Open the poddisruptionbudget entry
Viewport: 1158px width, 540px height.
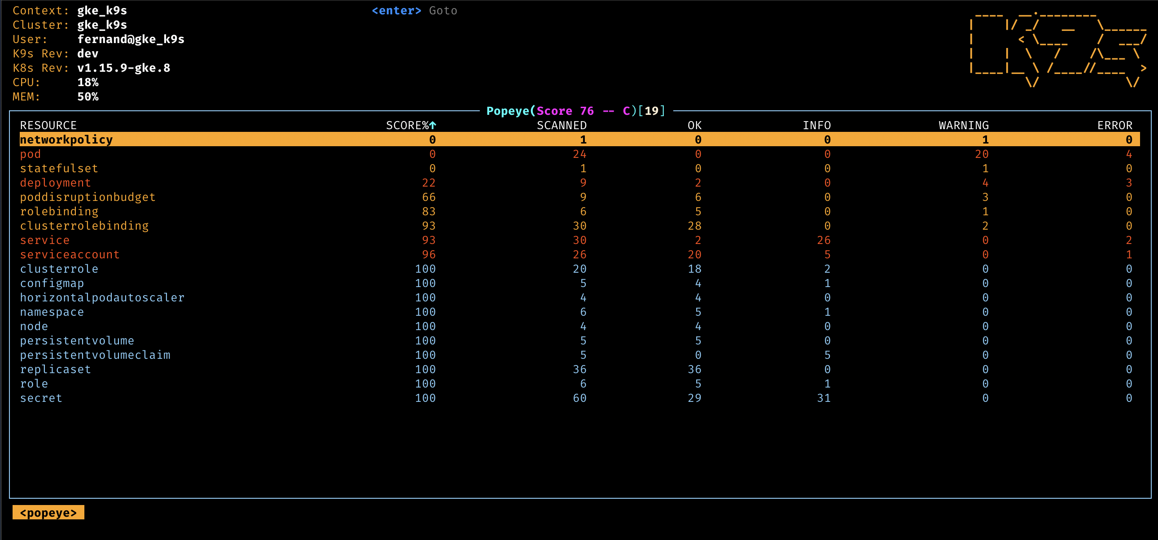pyautogui.click(x=88, y=197)
